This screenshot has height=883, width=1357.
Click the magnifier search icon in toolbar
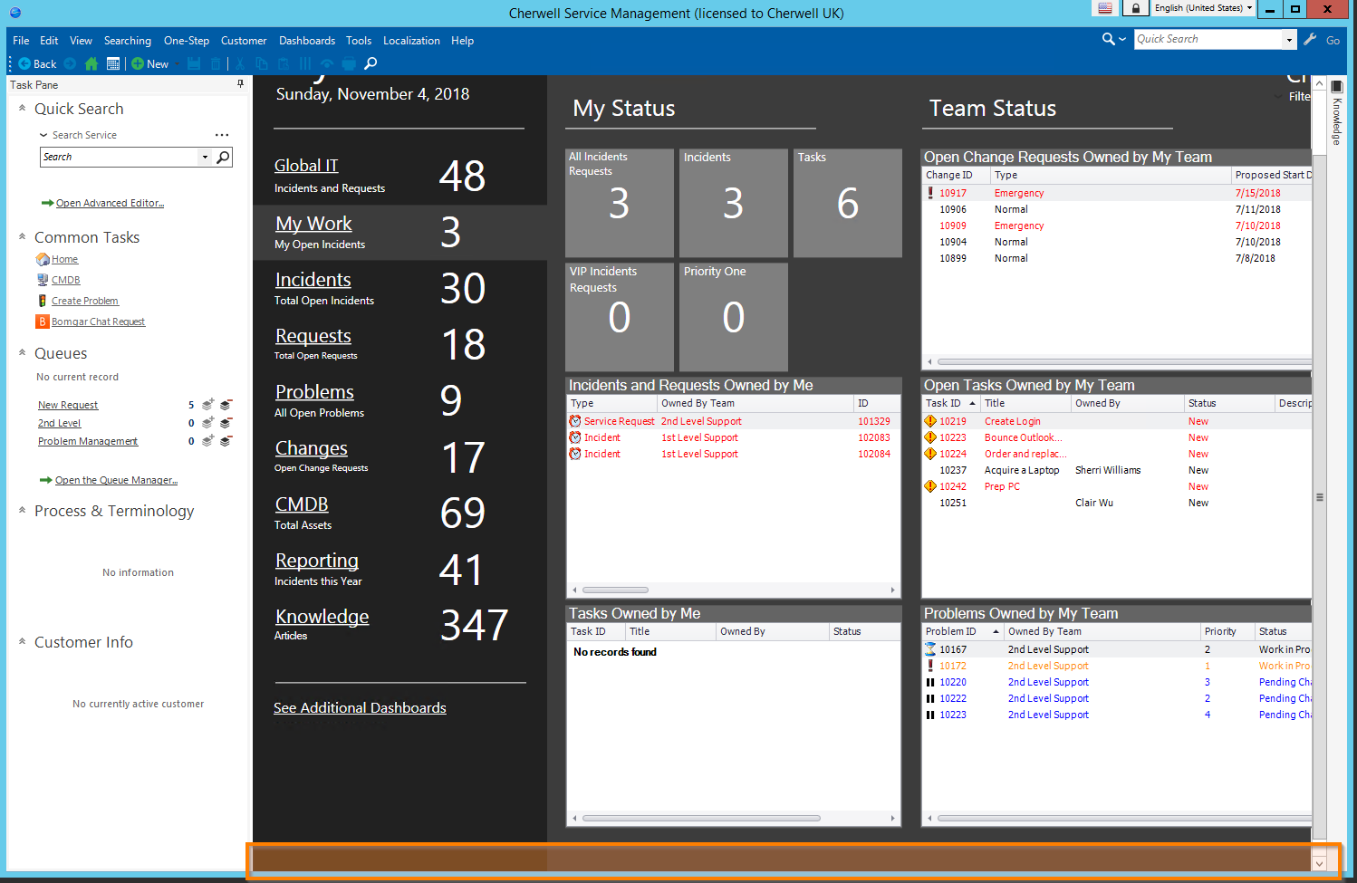click(371, 64)
